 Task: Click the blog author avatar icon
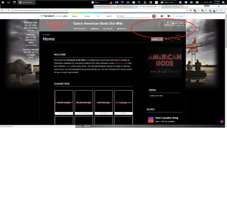[151, 119]
